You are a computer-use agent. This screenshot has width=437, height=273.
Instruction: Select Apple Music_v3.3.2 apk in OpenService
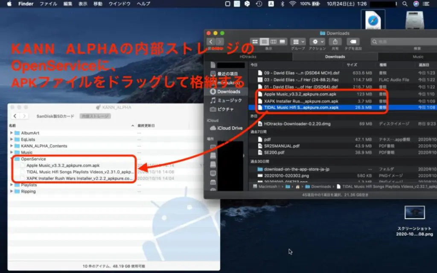pos(63,166)
